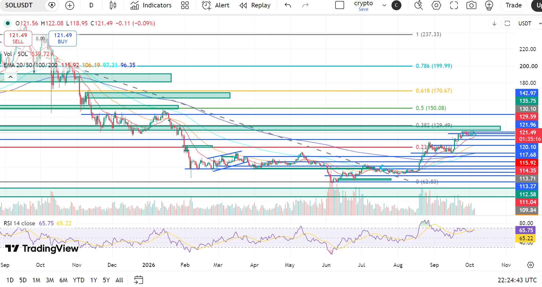The image size is (542, 287).
Task: Open the quick search icon
Action: (x=419, y=5)
